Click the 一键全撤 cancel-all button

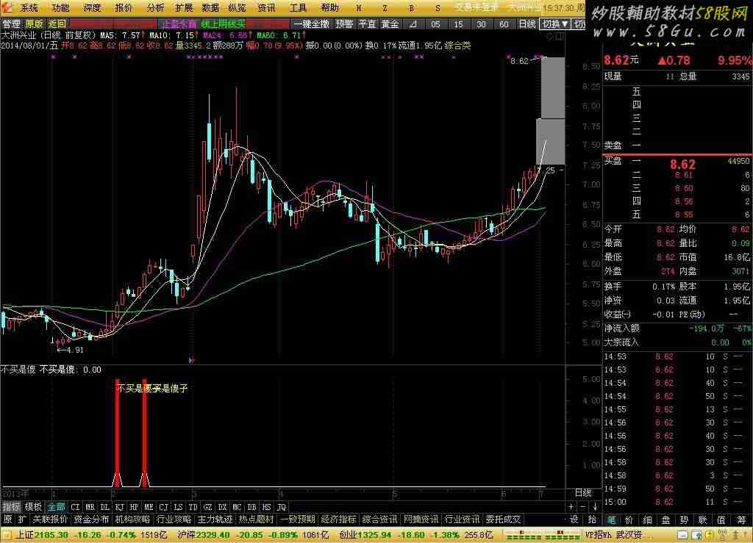tap(313, 24)
